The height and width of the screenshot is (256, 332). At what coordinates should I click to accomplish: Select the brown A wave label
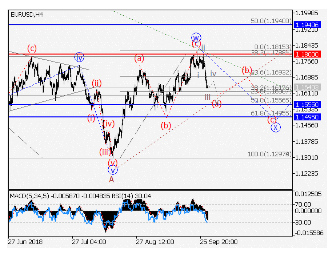click(112, 179)
